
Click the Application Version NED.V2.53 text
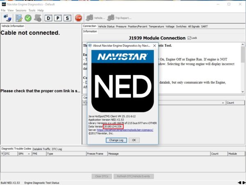106,120
